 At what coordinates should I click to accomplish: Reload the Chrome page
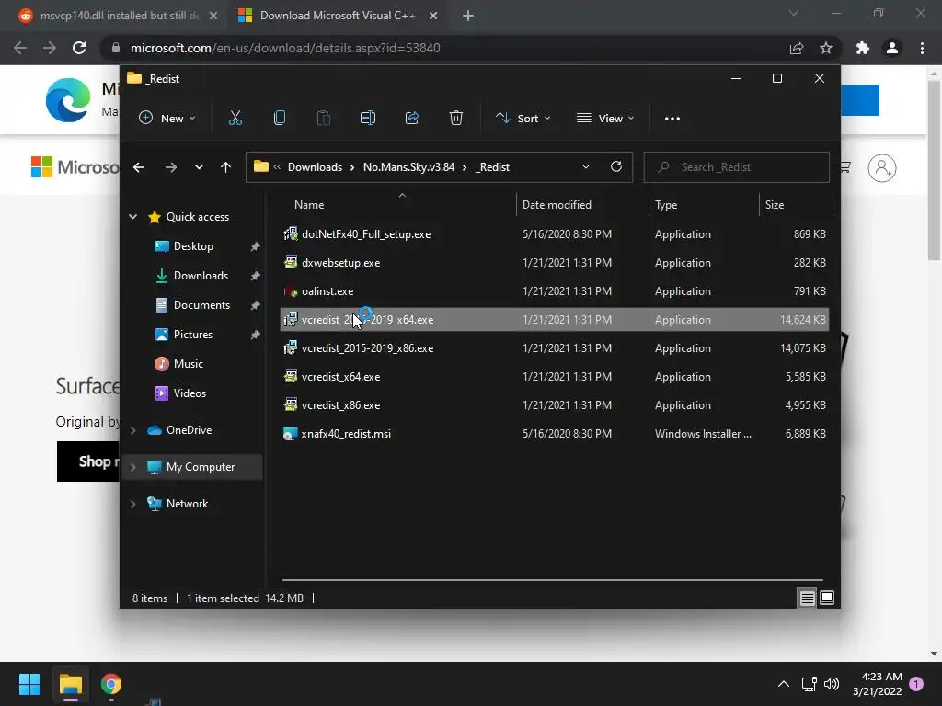79,48
